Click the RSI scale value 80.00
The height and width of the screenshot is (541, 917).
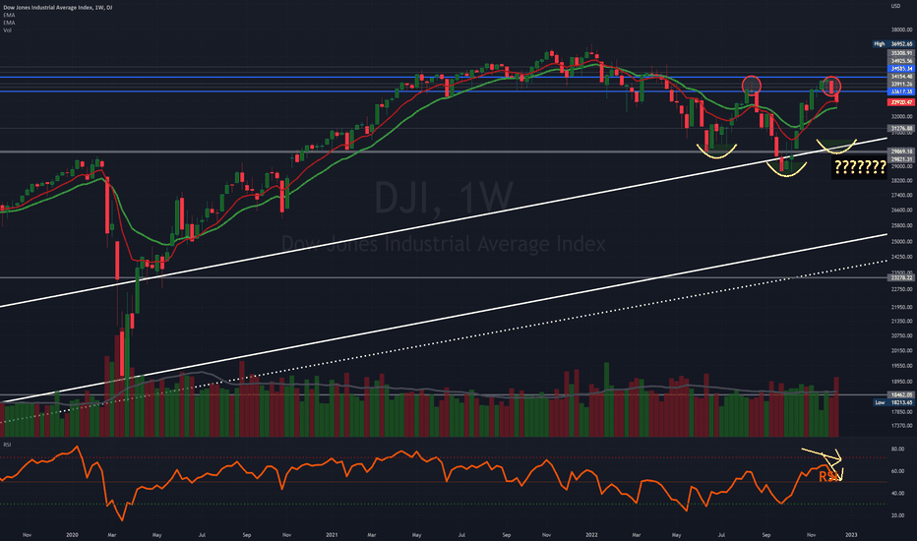pos(897,450)
